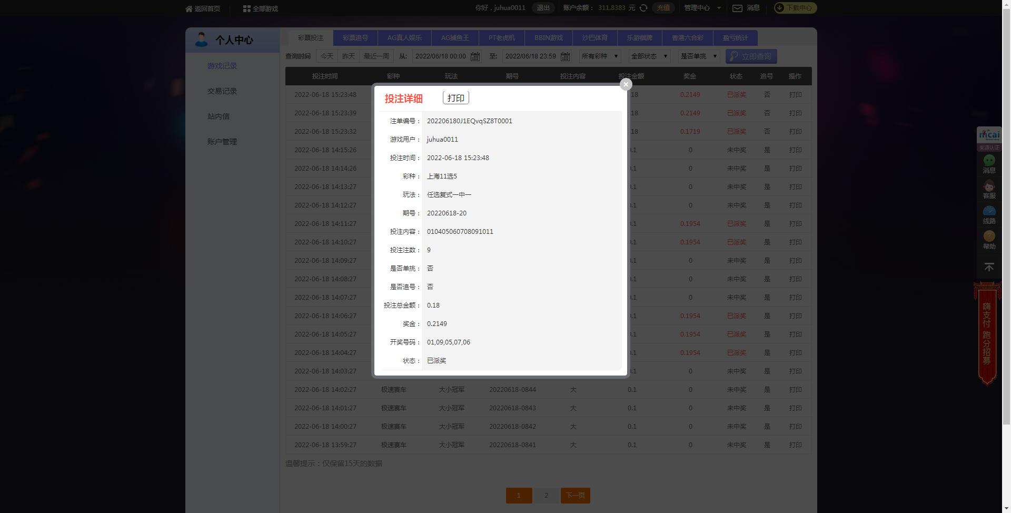Switch to the 彩票追号 tab

tap(355, 38)
